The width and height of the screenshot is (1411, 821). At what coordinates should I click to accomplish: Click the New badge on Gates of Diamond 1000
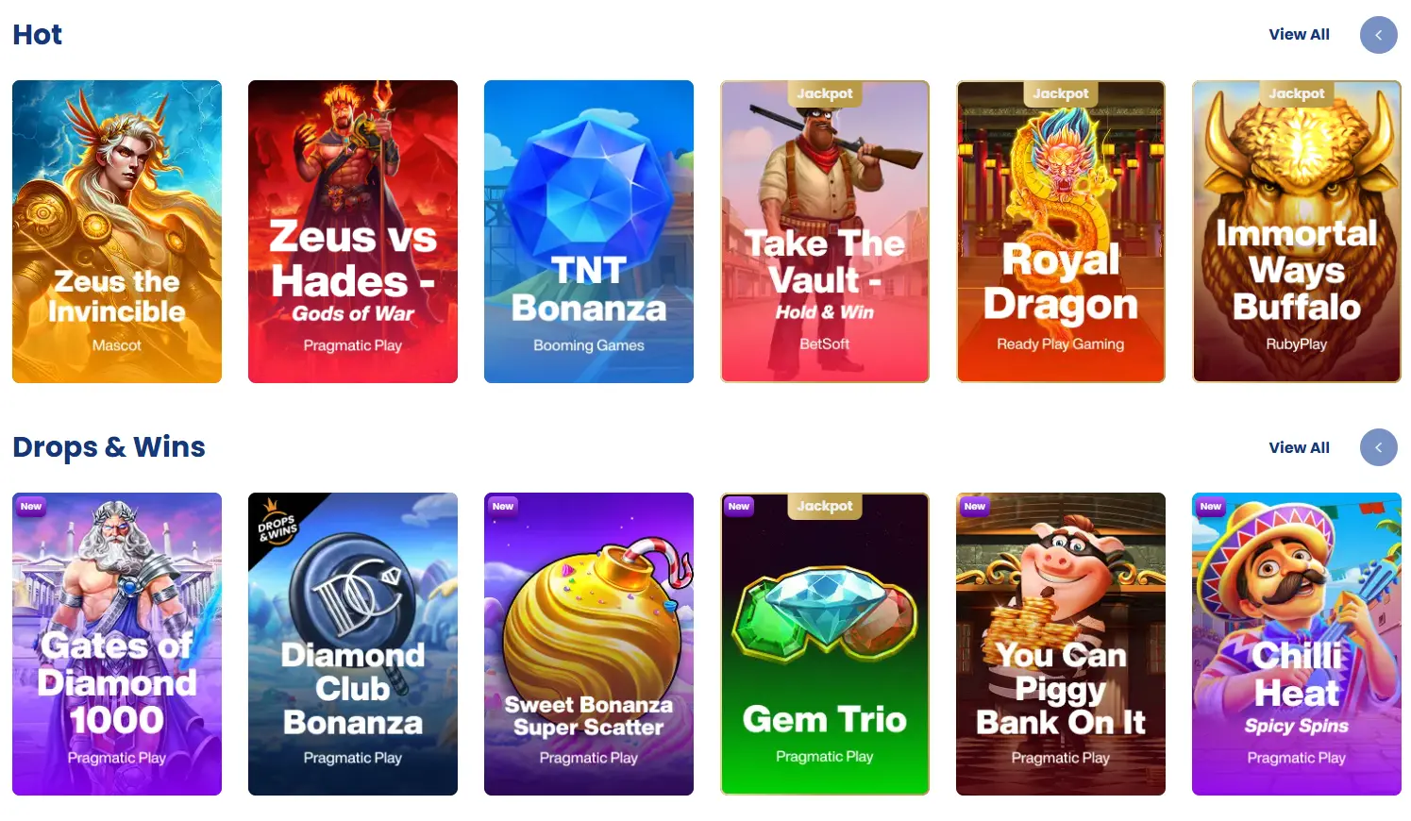pyautogui.click(x=31, y=507)
